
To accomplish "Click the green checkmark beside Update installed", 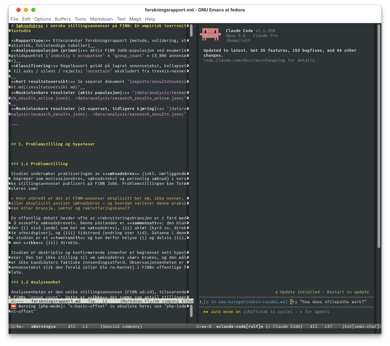I will 276,292.
